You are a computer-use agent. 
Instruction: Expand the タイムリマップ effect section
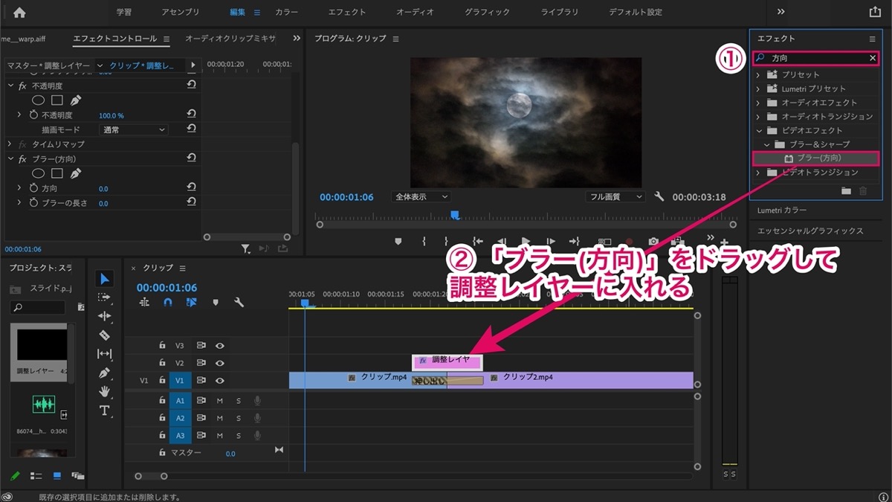click(x=10, y=144)
